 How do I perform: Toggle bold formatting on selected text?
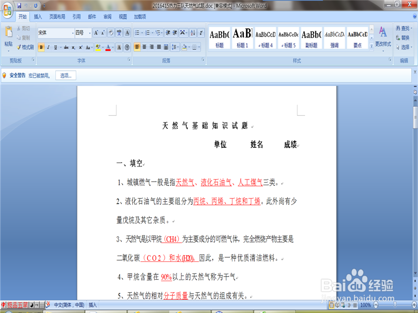tap(42, 47)
